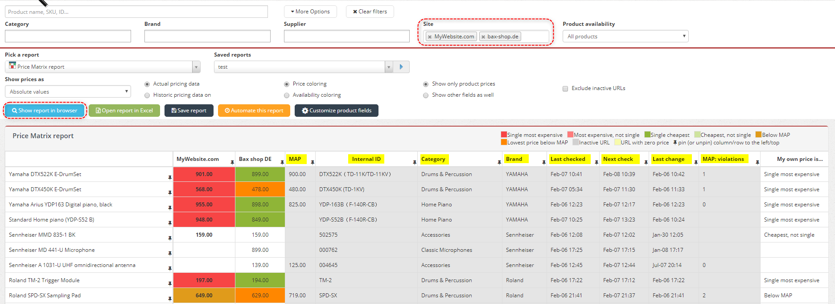Pin the Last change column
Image resolution: width=835 pixels, height=304 pixels.
[x=696, y=162]
